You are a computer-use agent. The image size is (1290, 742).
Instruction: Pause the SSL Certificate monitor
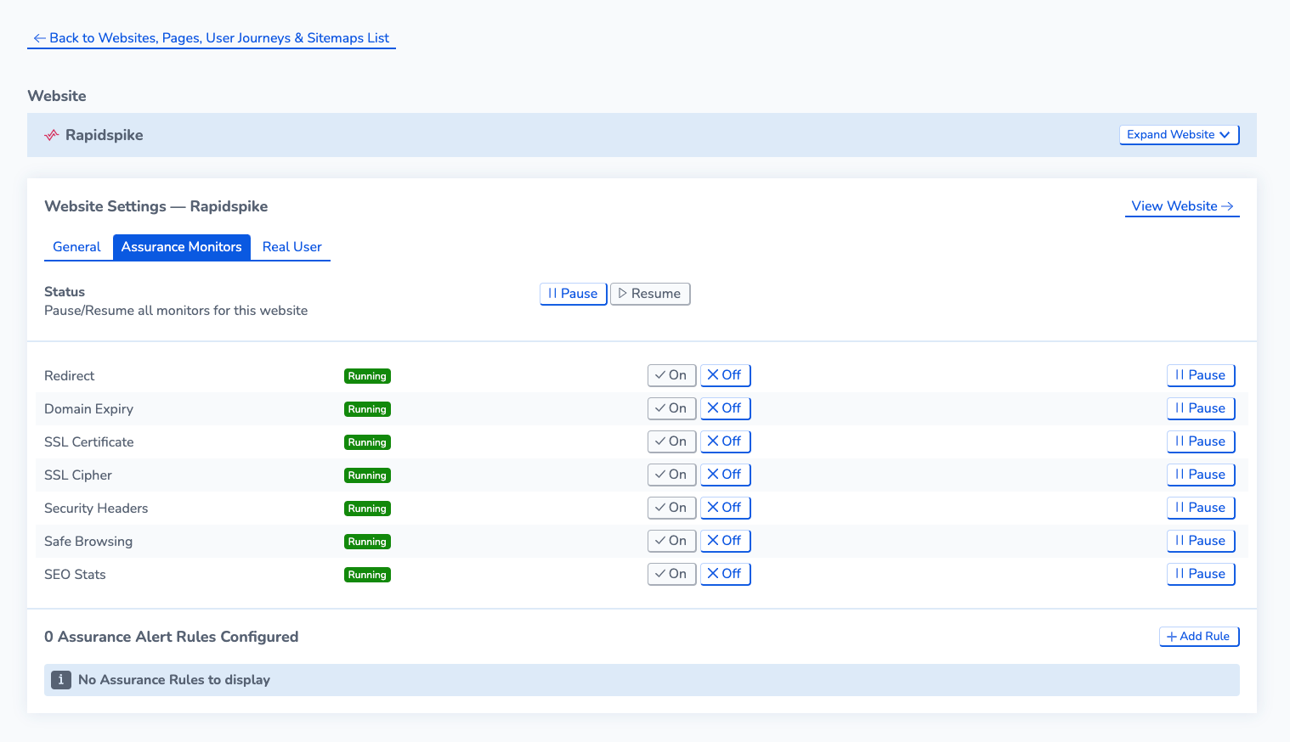pyautogui.click(x=1201, y=441)
